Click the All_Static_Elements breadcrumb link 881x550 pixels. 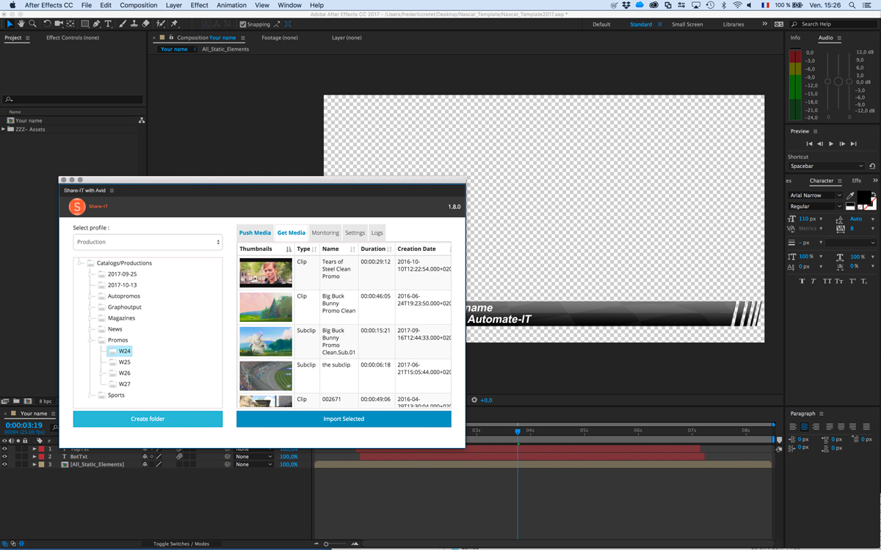coord(225,49)
